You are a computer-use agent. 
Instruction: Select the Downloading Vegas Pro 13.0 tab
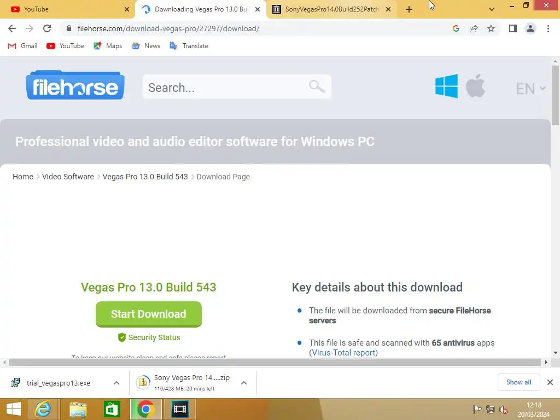click(x=200, y=9)
